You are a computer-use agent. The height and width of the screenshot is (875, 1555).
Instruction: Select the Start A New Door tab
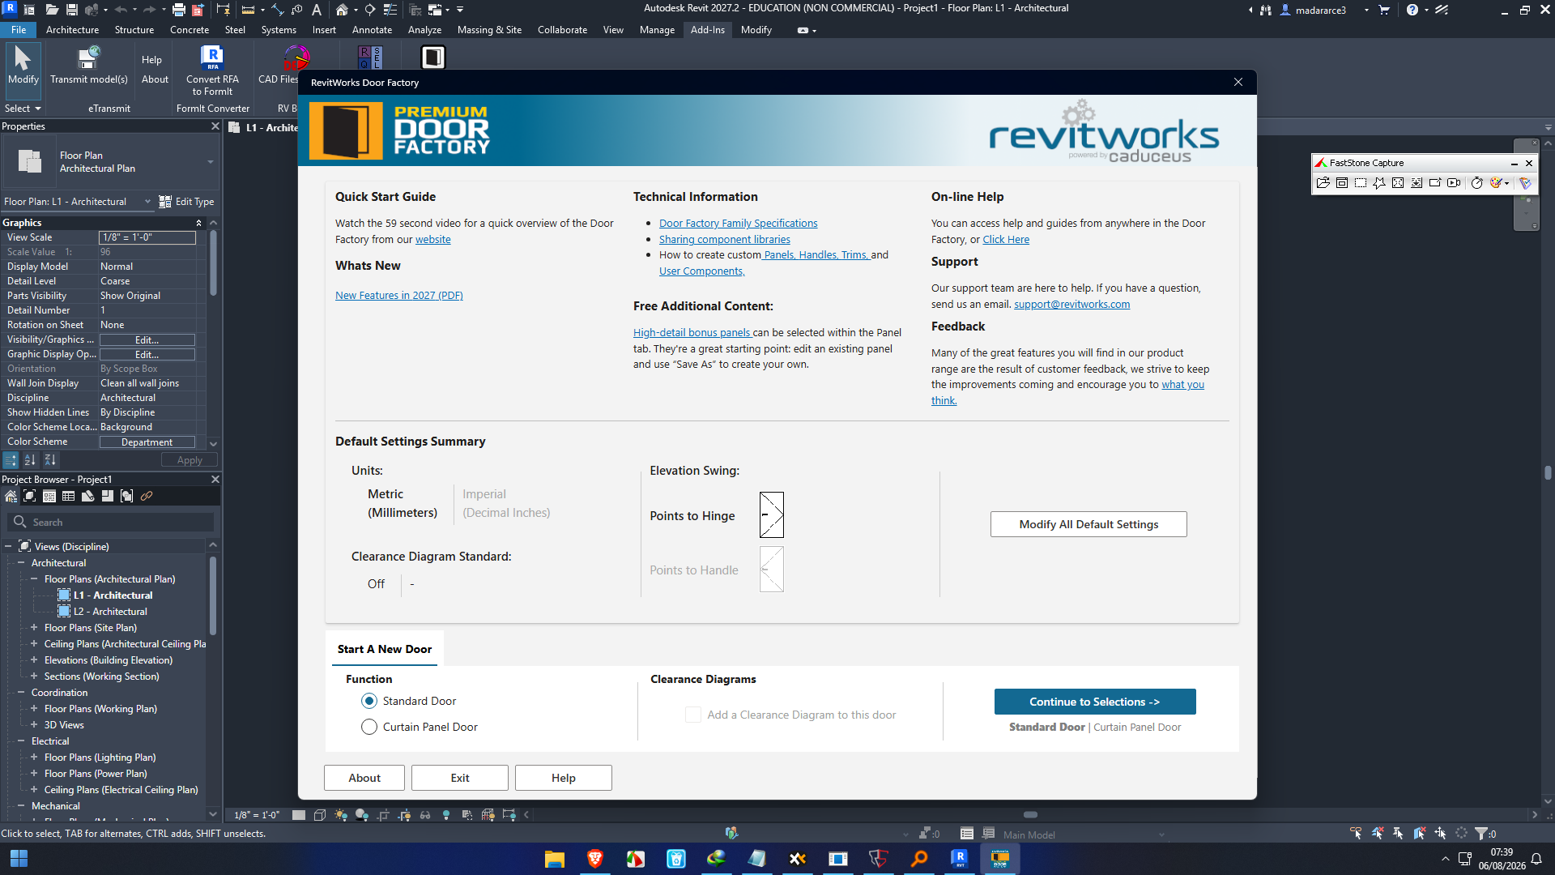tap(385, 649)
